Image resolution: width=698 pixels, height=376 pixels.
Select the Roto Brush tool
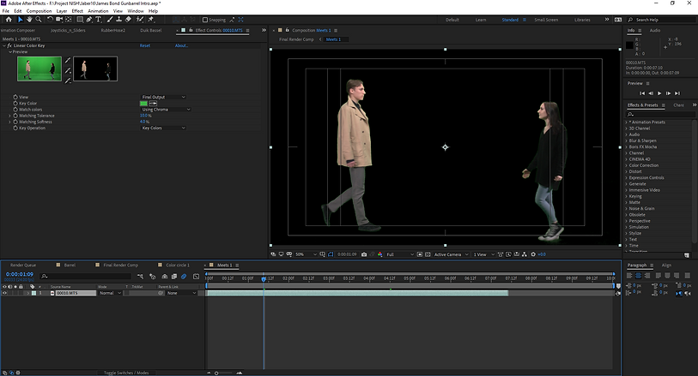(x=140, y=20)
